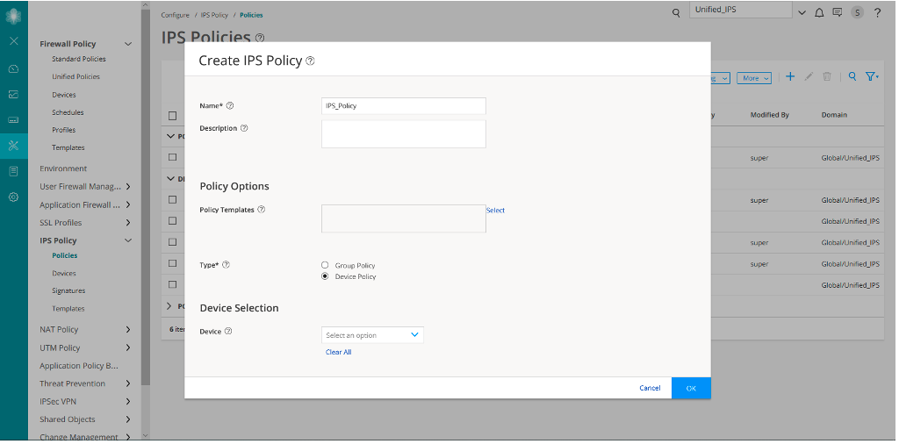Collapse the Firewall Policy menu section
The height and width of the screenshot is (444, 899).
point(128,44)
